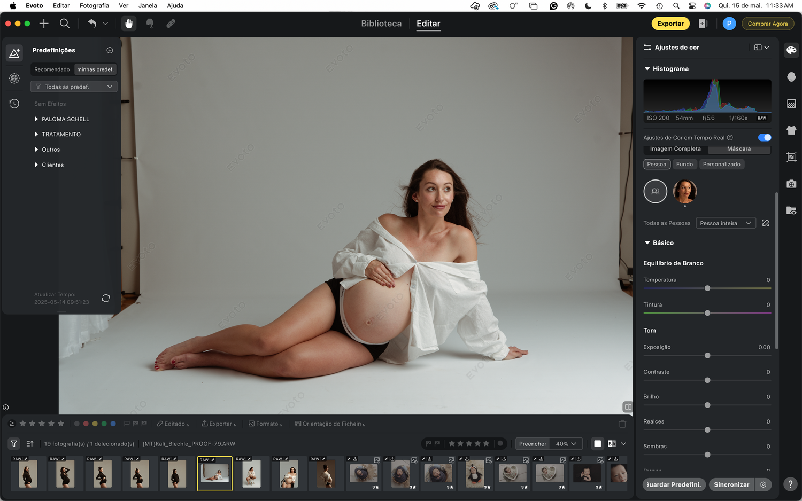Open the Janela menu in menu bar
This screenshot has width=802, height=501.
click(148, 5)
